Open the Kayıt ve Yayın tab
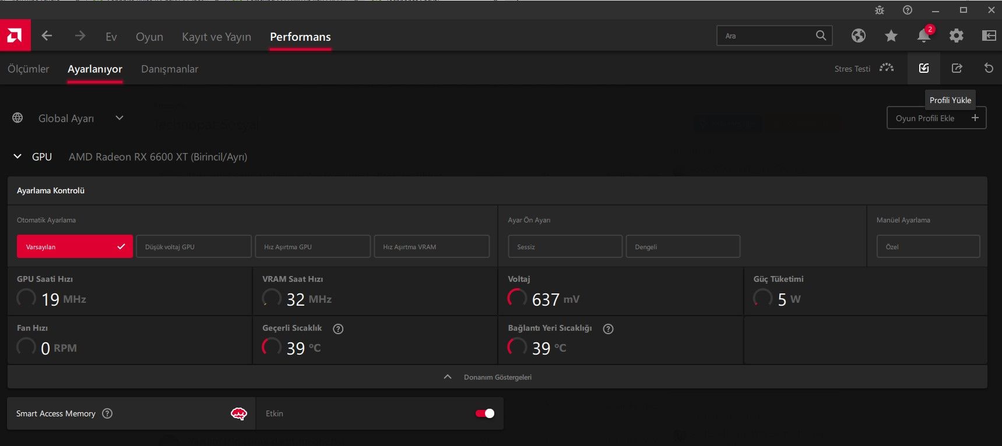The width and height of the screenshot is (1002, 446). [217, 37]
